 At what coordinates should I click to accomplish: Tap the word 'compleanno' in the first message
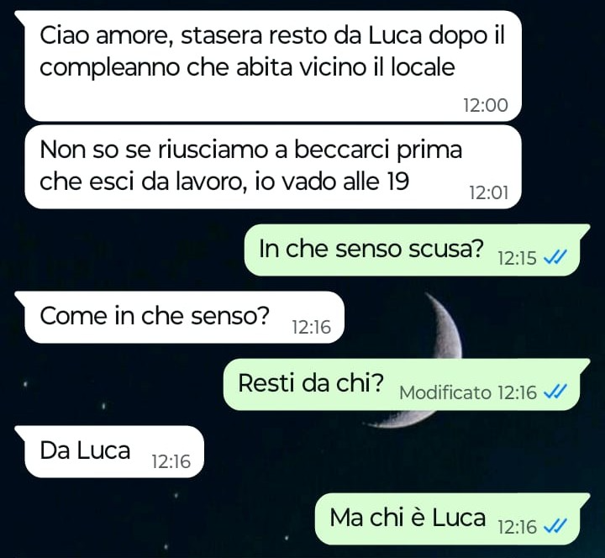point(109,68)
